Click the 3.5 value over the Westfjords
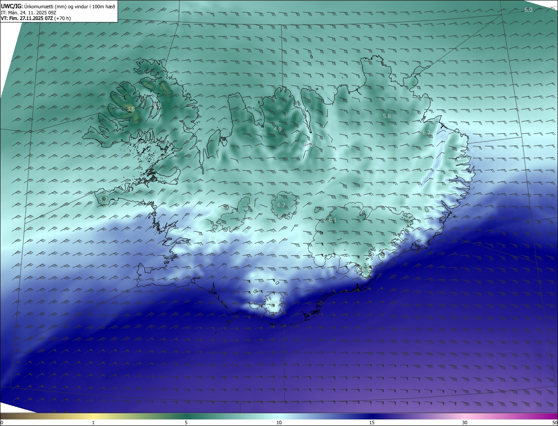 pyautogui.click(x=131, y=109)
